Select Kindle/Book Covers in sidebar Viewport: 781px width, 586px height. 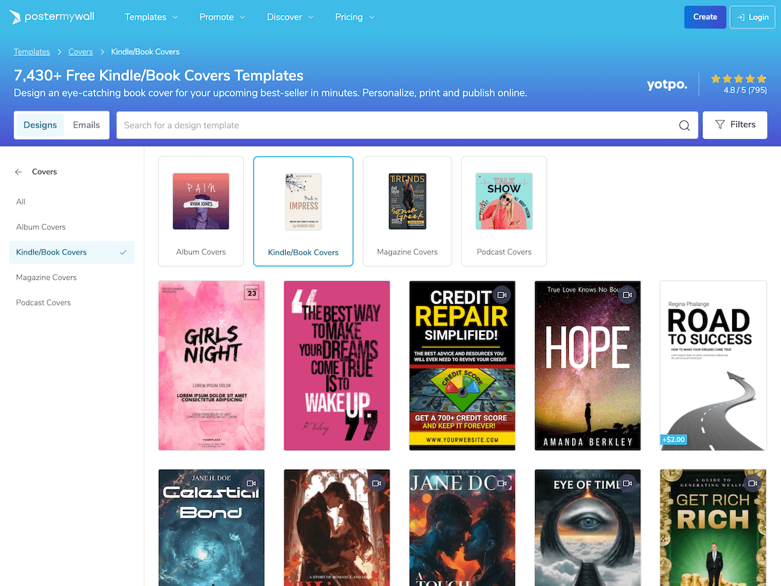point(51,252)
